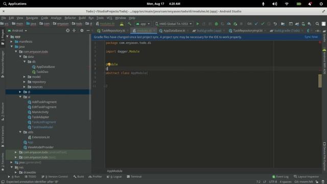This screenshot has height=184, width=327.
Task: Open the AVD Manager phone icon
Action: coord(303,24)
